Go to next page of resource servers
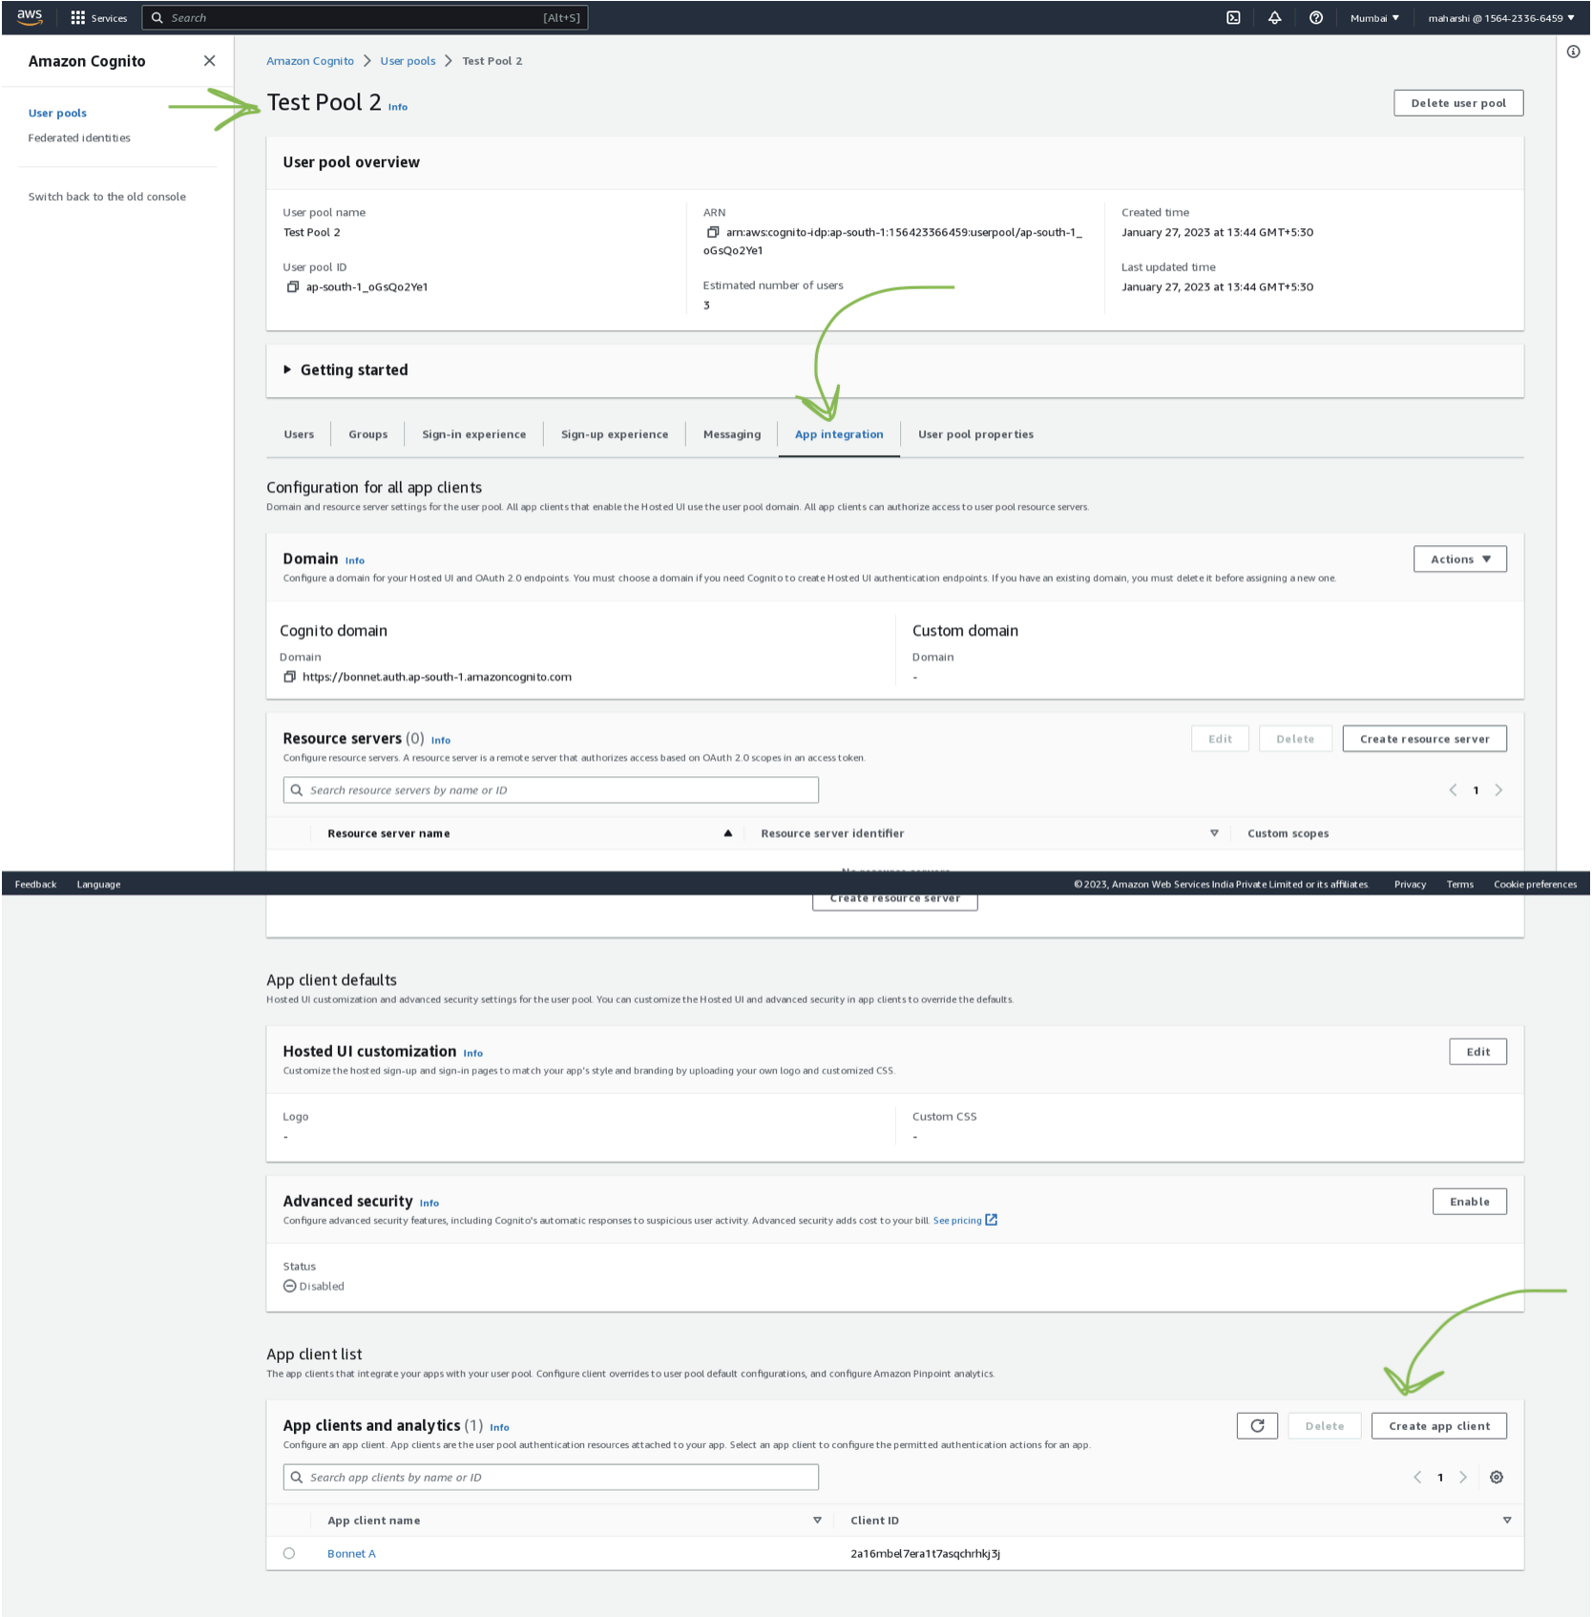 click(x=1498, y=790)
